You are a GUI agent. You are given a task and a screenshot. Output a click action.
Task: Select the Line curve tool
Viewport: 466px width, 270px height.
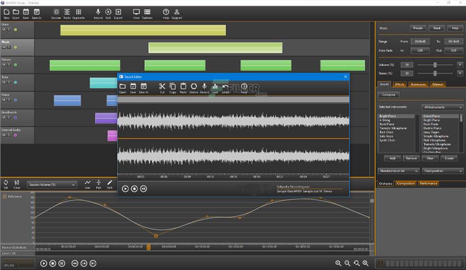[88, 184]
